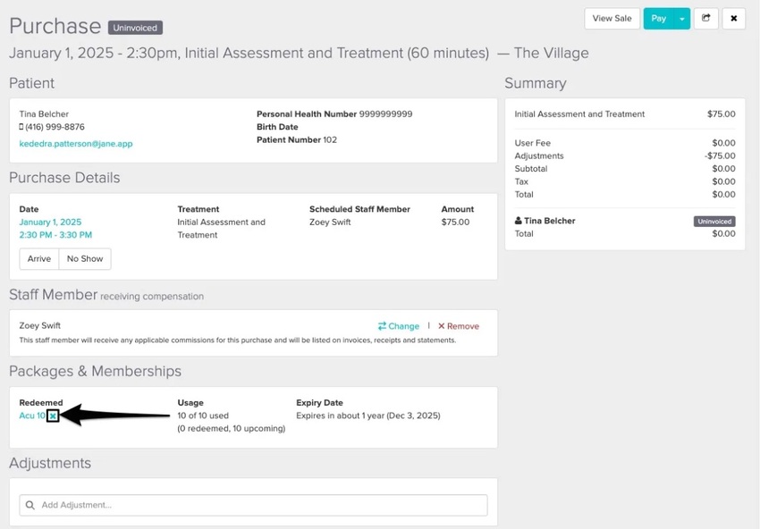
Task: Open View Sale
Action: pos(612,19)
